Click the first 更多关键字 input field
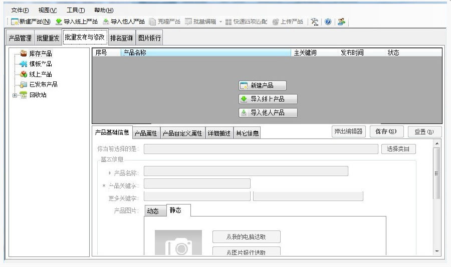451x267 pixels. coord(197,196)
